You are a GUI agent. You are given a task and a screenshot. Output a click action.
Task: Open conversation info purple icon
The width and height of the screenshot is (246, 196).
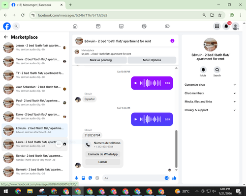(x=172, y=41)
